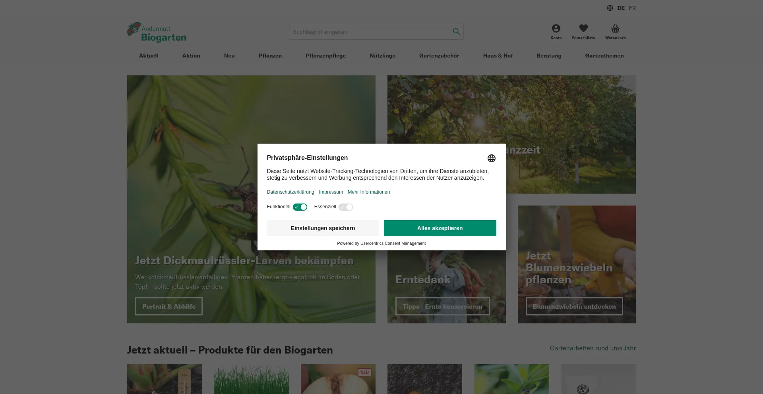Click the Suchbegriff eingeben search field
This screenshot has height=394, width=763.
coord(370,32)
